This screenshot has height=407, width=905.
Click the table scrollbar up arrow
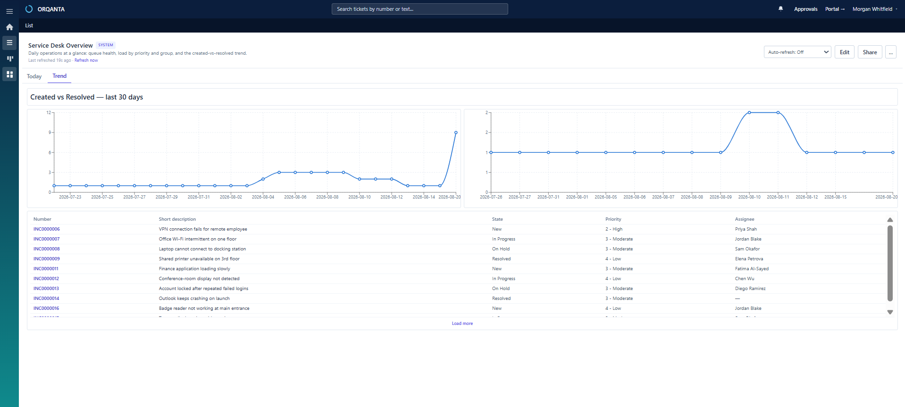coord(890,220)
